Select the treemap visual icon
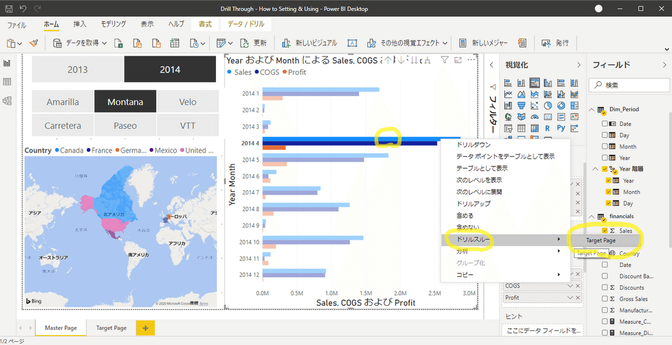This screenshot has width=672, height=345. (x=574, y=105)
